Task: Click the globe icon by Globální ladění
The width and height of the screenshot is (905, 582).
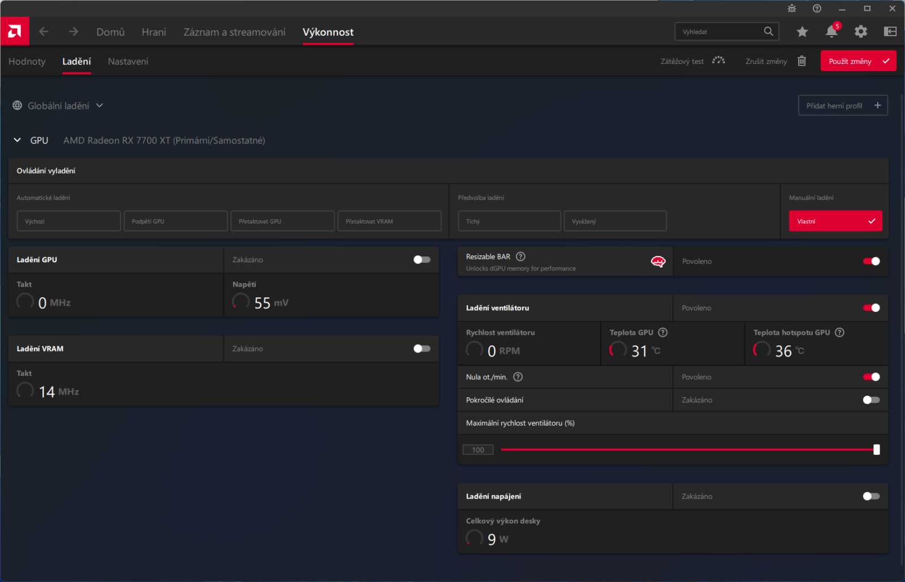Action: 18,106
